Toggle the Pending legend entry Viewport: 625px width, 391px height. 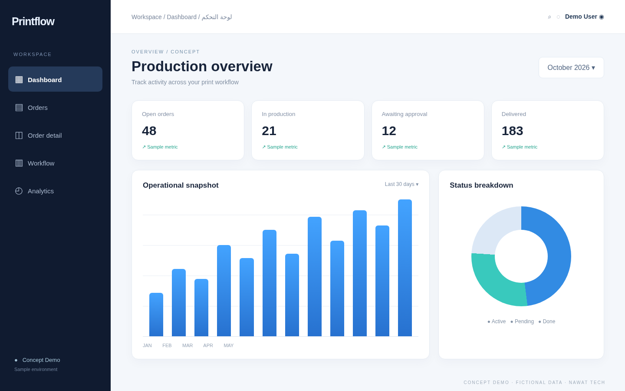[x=522, y=321]
